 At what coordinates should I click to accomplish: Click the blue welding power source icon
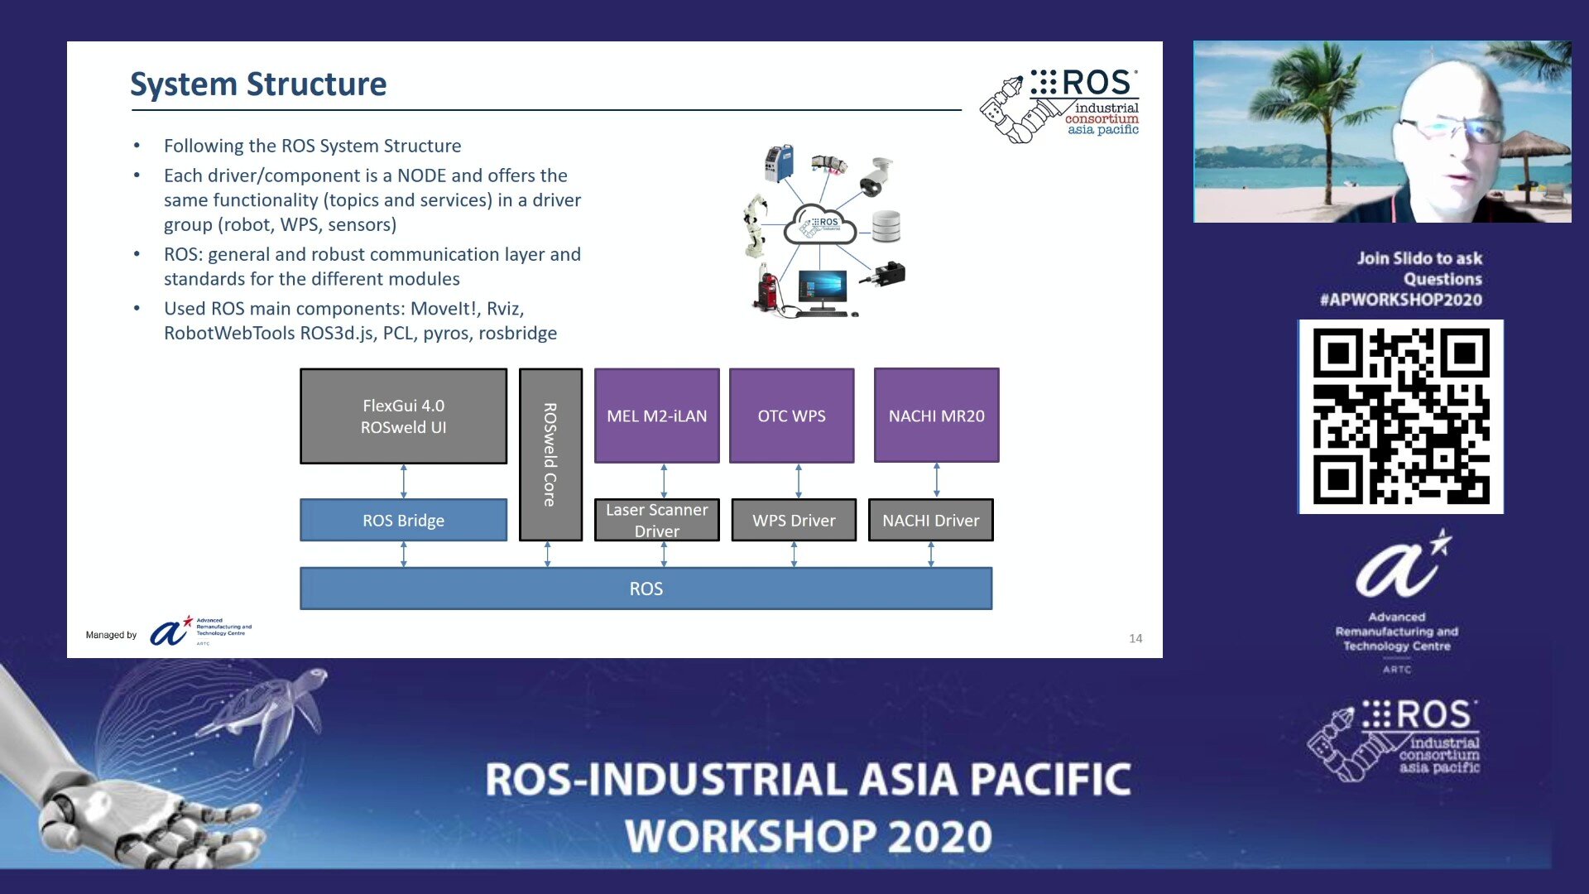coord(779,162)
